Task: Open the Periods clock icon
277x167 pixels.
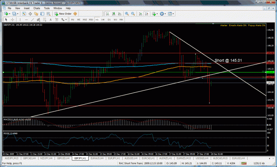Action: point(162,14)
